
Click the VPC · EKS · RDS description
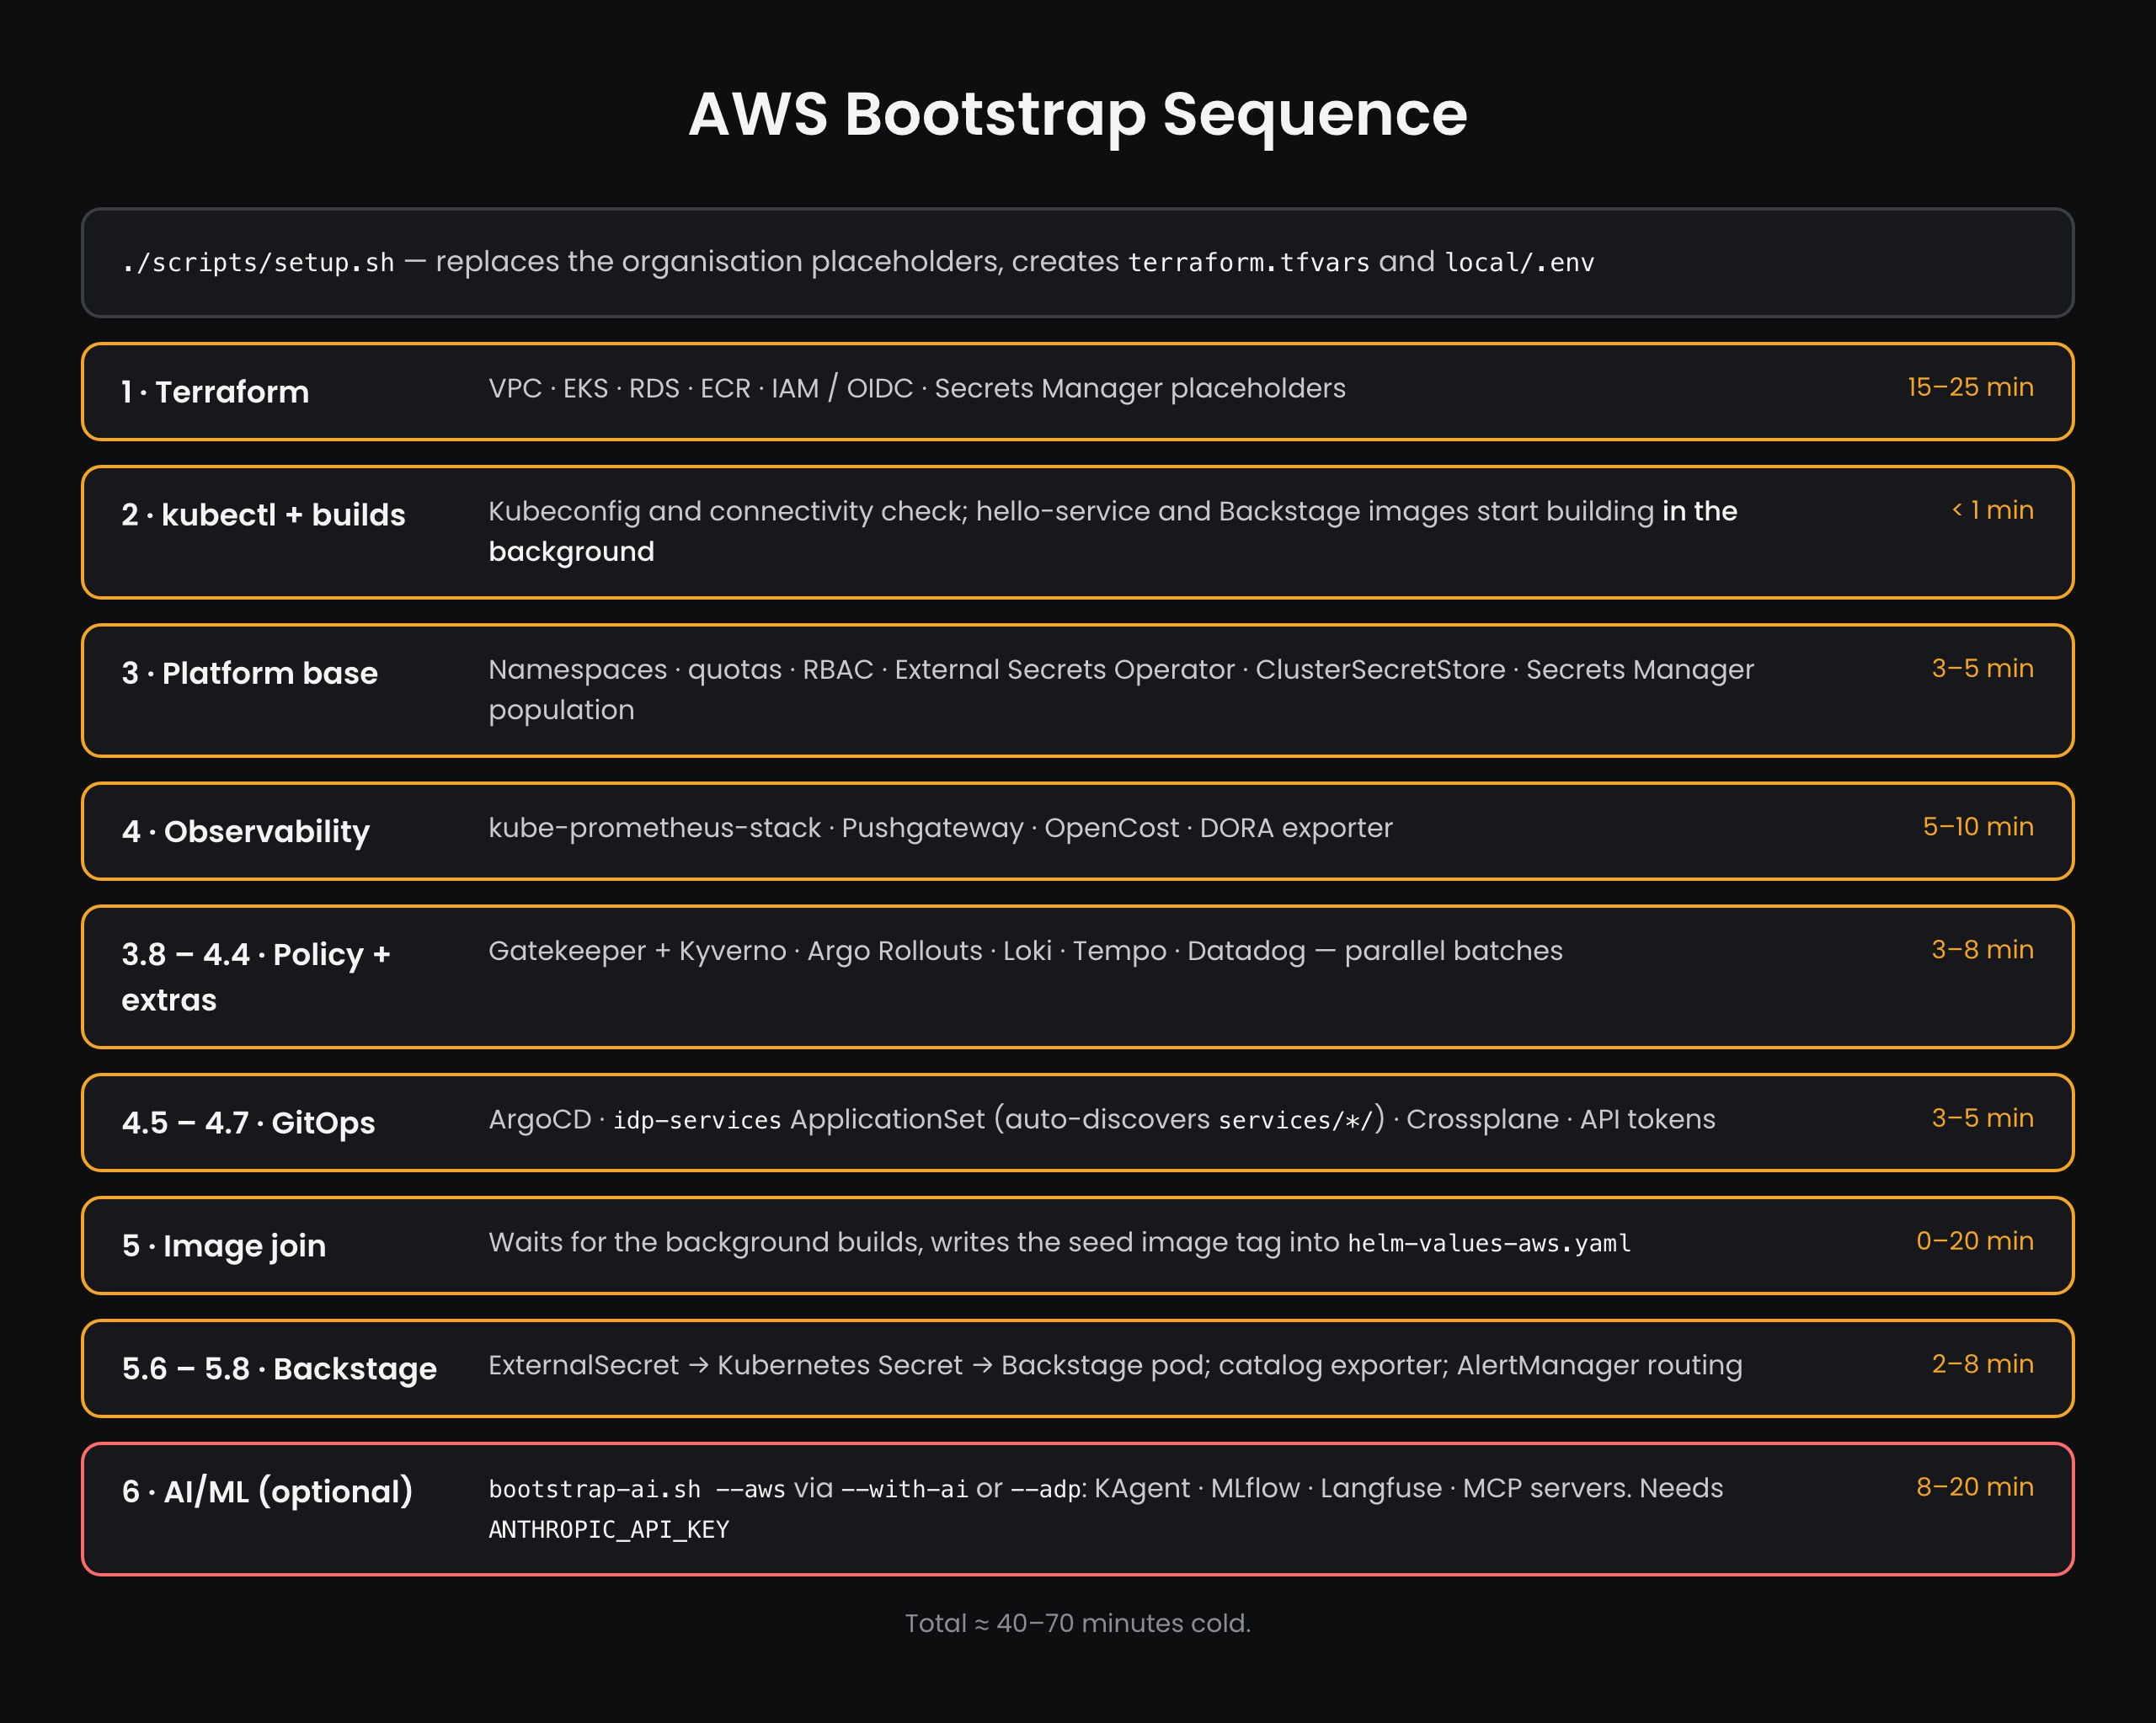click(x=917, y=388)
